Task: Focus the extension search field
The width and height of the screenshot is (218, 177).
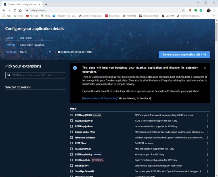Action: pos(35,75)
